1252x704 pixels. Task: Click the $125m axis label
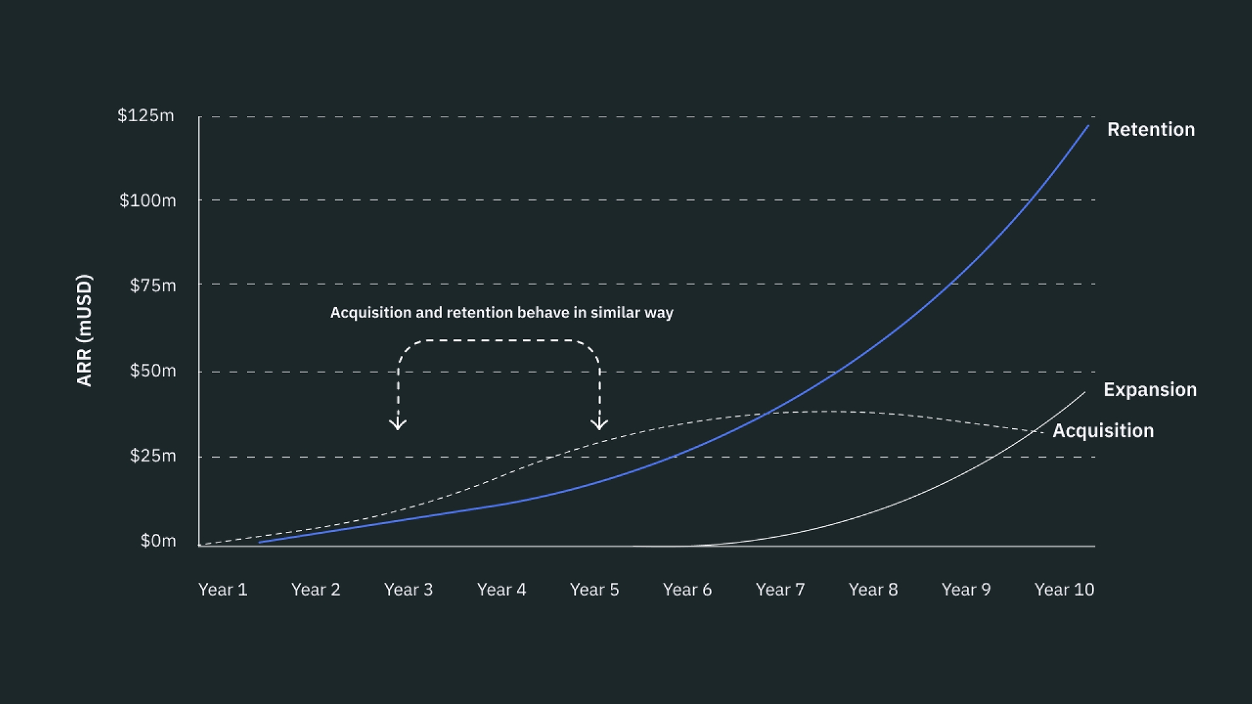point(146,116)
